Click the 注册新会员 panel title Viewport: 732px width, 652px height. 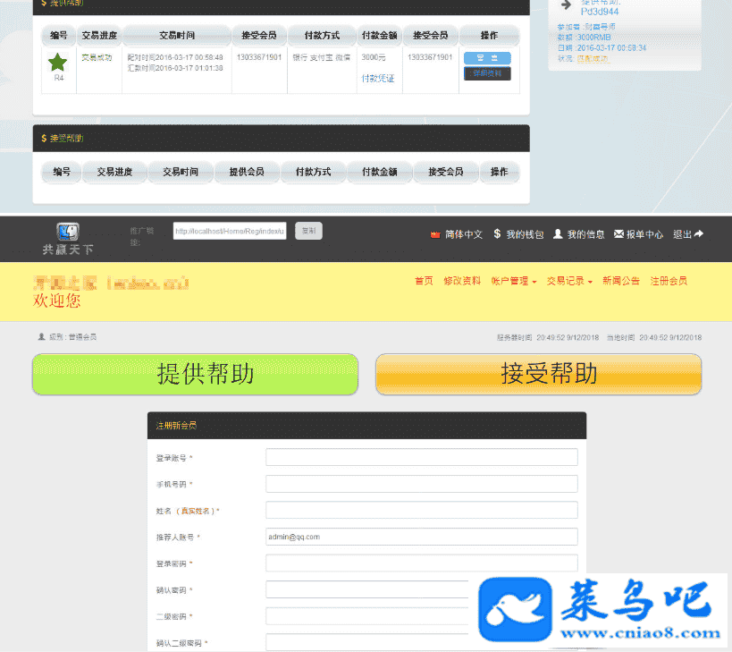(x=176, y=426)
